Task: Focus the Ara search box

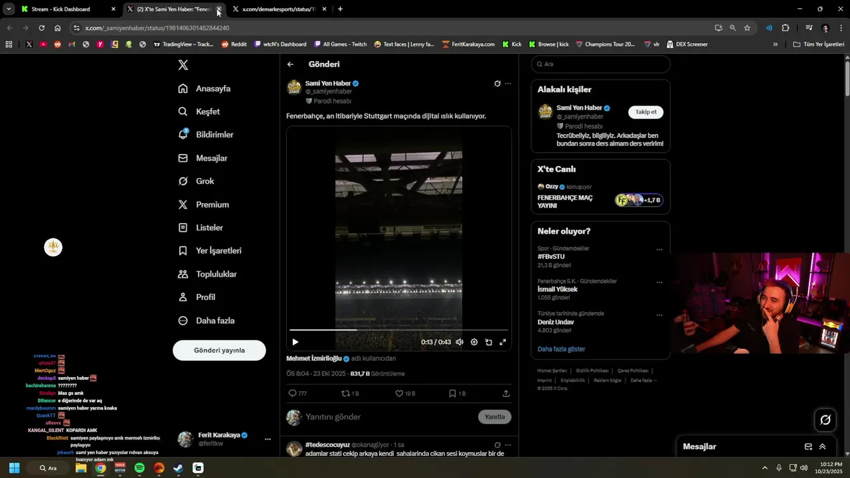Action: 600,64
